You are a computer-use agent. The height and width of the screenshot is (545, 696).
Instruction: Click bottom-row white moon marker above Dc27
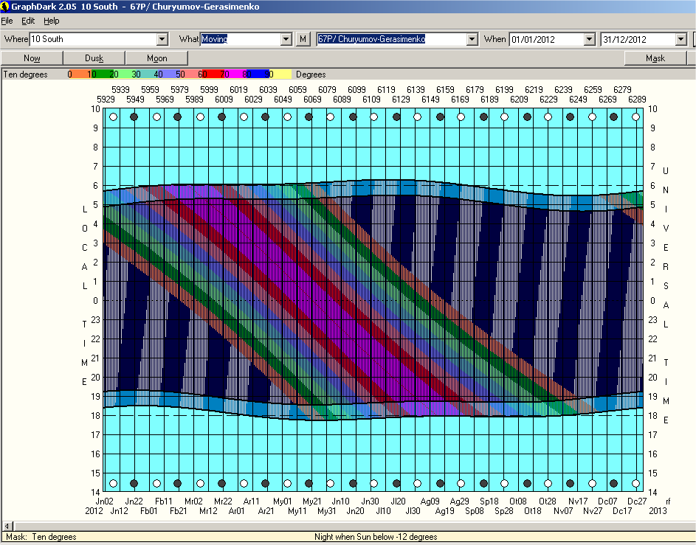pyautogui.click(x=635, y=484)
